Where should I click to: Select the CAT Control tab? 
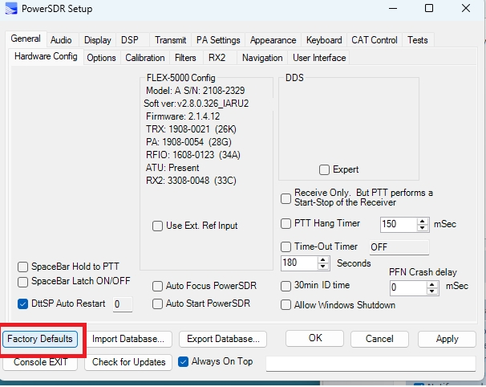point(375,40)
